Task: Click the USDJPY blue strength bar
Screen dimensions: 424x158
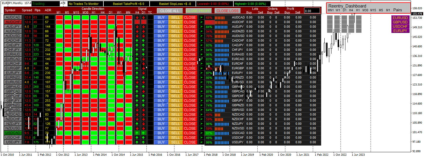Action: click(222, 142)
